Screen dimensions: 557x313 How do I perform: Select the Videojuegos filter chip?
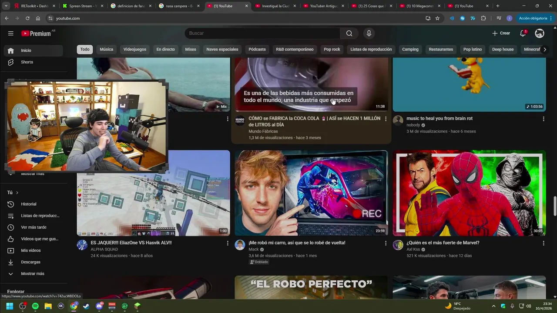tap(135, 50)
